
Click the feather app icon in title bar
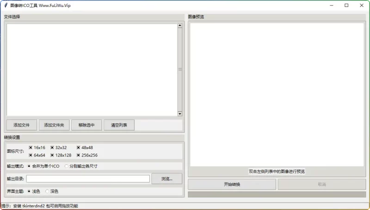point(5,5)
